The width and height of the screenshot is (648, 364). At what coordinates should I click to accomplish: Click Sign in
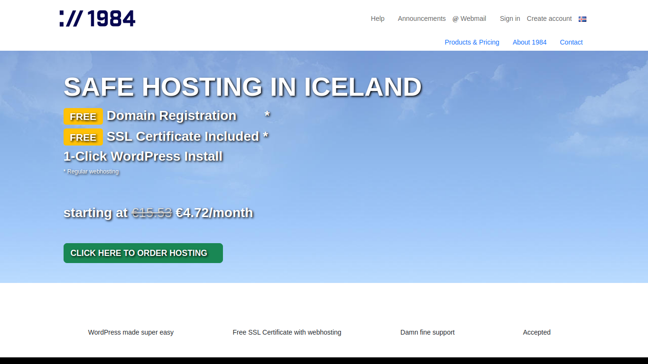click(x=510, y=18)
